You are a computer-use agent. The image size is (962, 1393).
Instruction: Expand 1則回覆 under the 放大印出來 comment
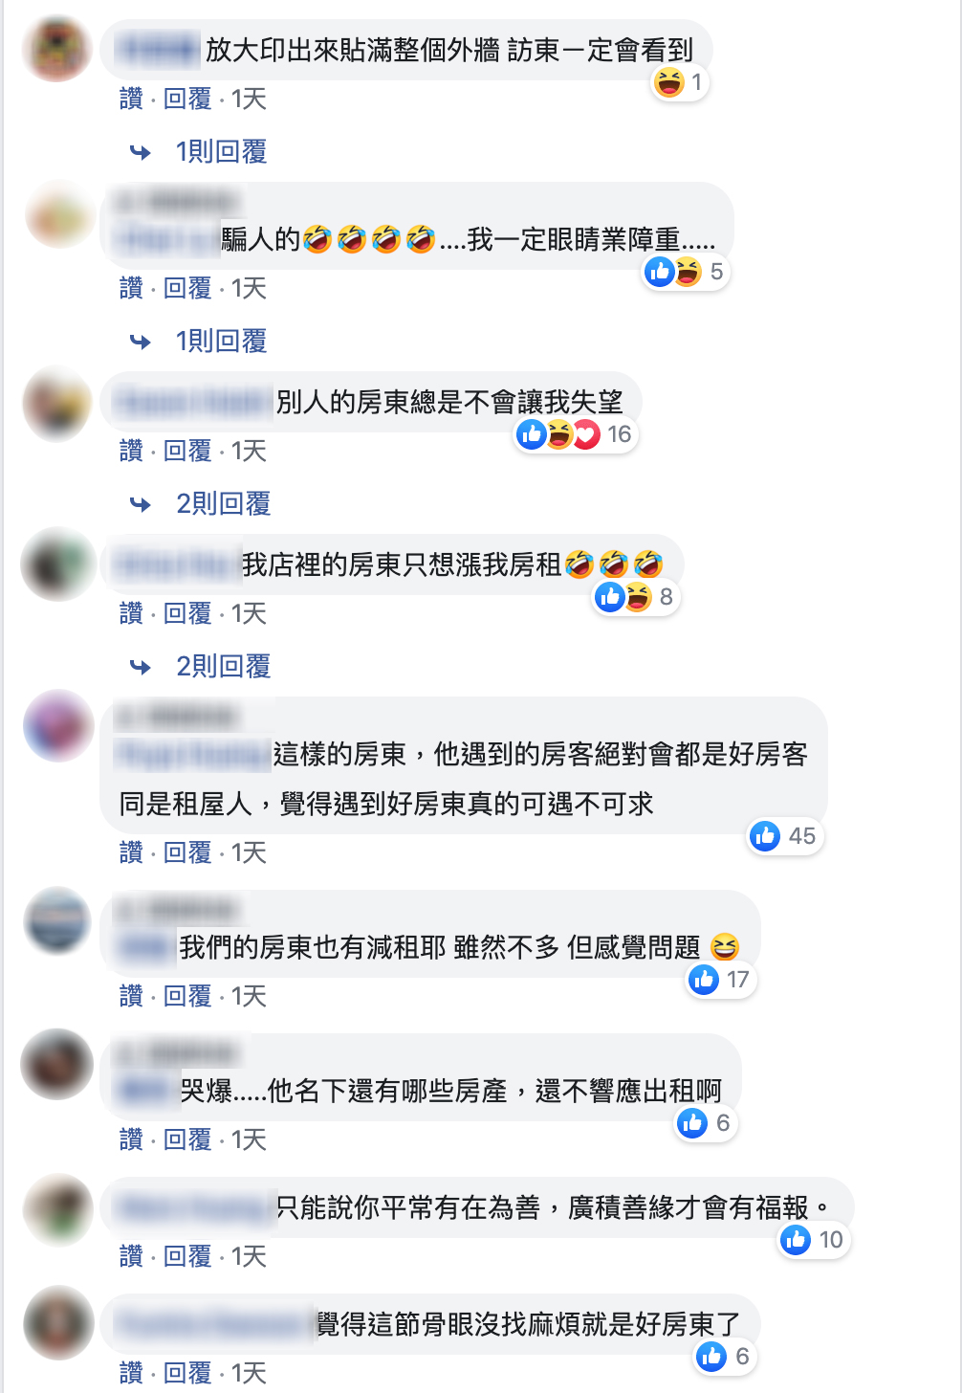pos(221,152)
